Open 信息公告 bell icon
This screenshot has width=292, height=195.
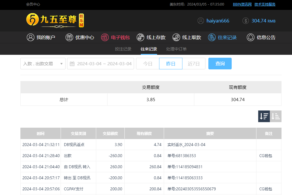[x=250, y=37]
